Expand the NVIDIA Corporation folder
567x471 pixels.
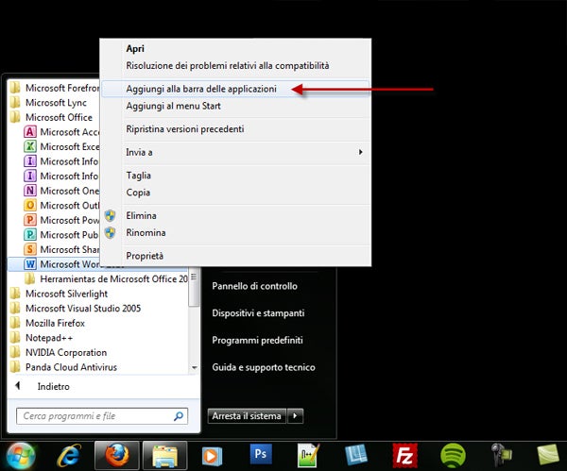[64, 352]
